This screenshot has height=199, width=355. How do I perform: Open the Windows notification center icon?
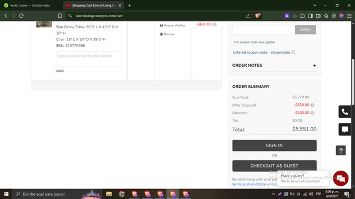(347, 194)
